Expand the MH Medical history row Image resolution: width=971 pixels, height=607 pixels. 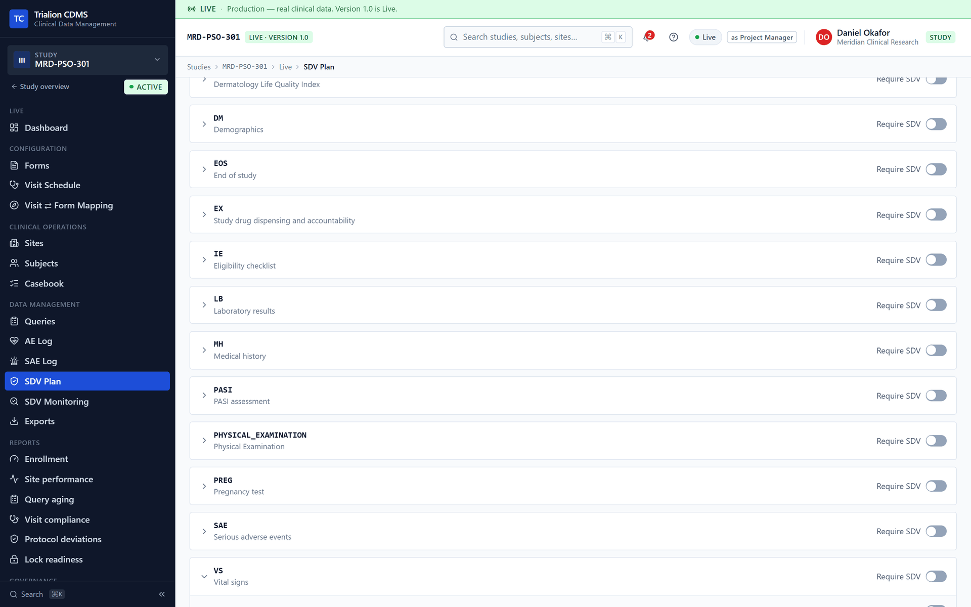pyautogui.click(x=204, y=350)
